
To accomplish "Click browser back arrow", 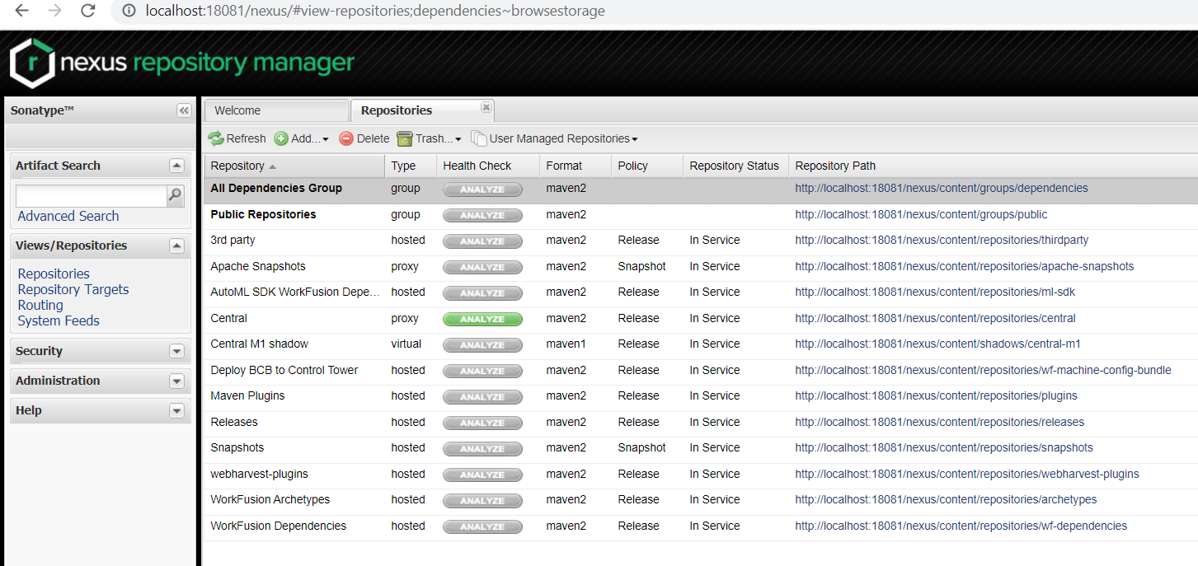I will [x=22, y=11].
